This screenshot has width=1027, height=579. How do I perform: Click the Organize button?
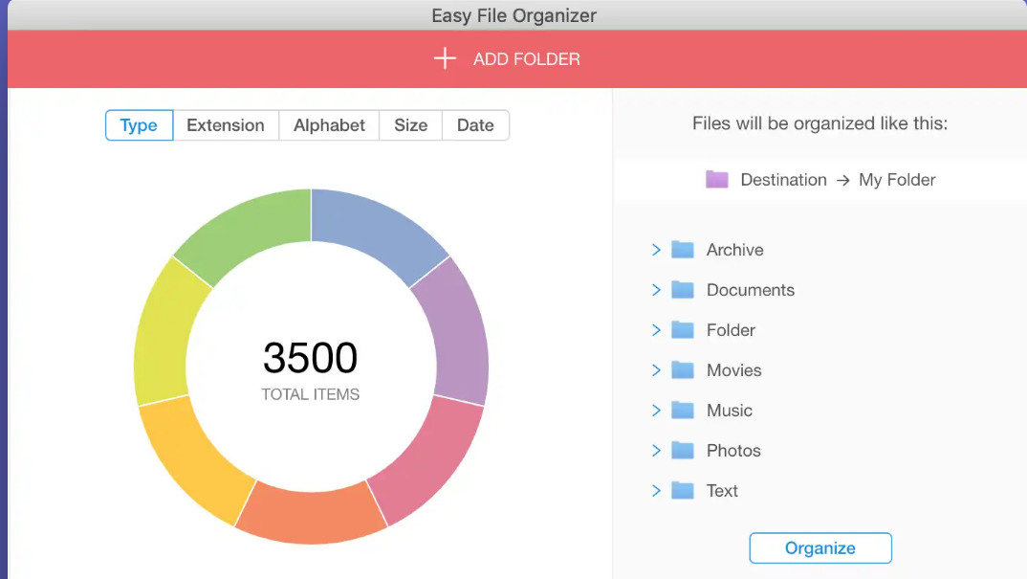click(819, 547)
